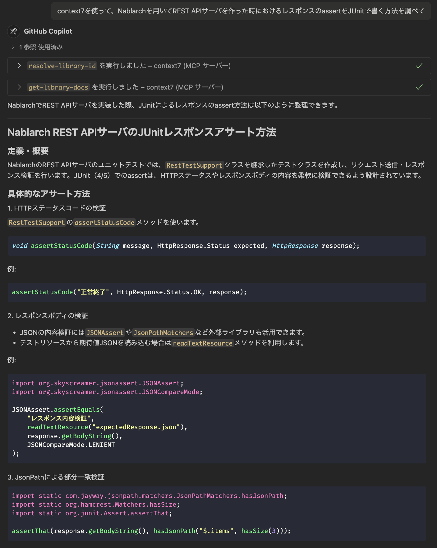Image resolution: width=437 pixels, height=548 pixels.
Task: Click the JSONCompareMode.LENIENT line in code
Action: click(x=71, y=445)
